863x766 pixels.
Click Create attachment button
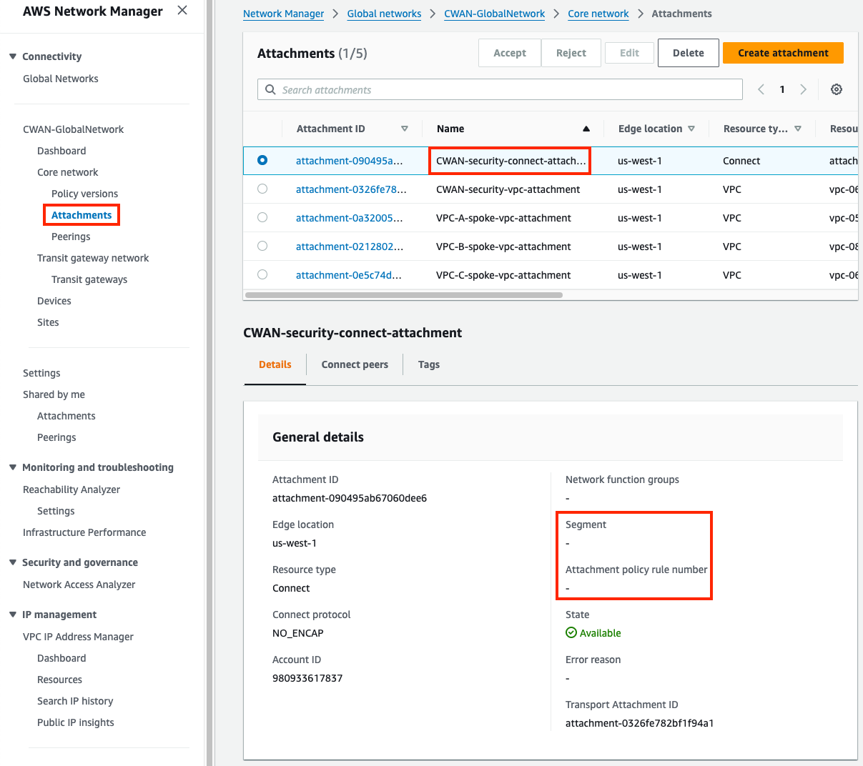coord(783,53)
